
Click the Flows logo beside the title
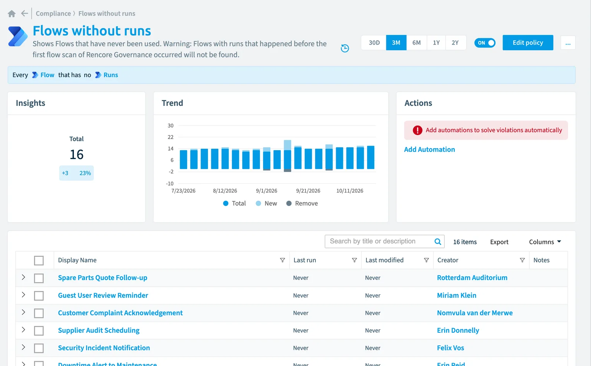[18, 36]
